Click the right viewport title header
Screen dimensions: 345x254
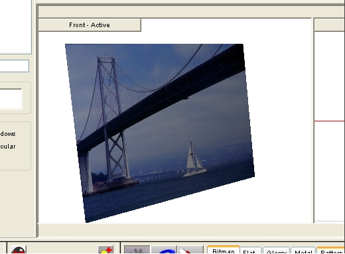(x=330, y=25)
